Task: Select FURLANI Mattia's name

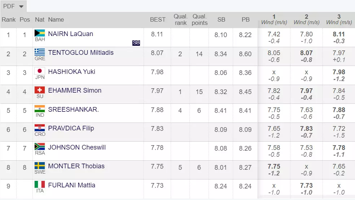Action: point(72,185)
